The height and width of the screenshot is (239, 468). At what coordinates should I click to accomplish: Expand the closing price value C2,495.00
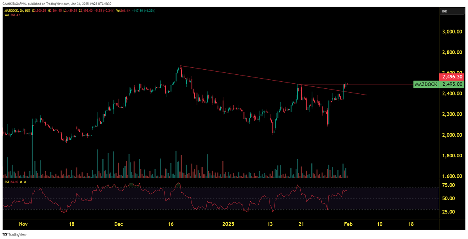[86, 11]
